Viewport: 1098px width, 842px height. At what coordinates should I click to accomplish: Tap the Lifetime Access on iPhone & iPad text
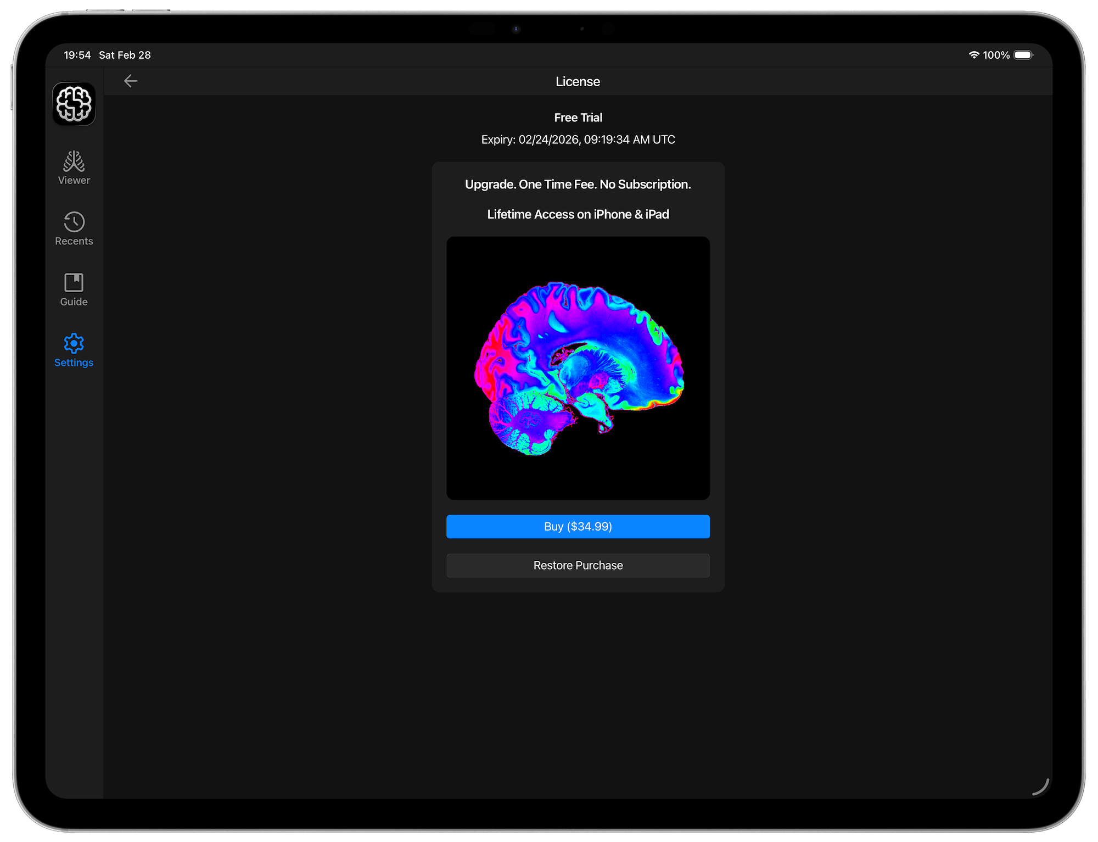(x=578, y=214)
